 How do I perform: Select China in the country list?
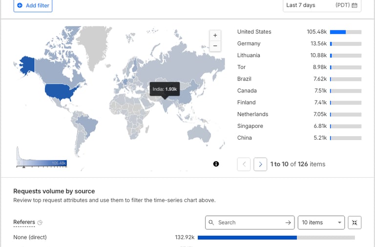[299, 138]
